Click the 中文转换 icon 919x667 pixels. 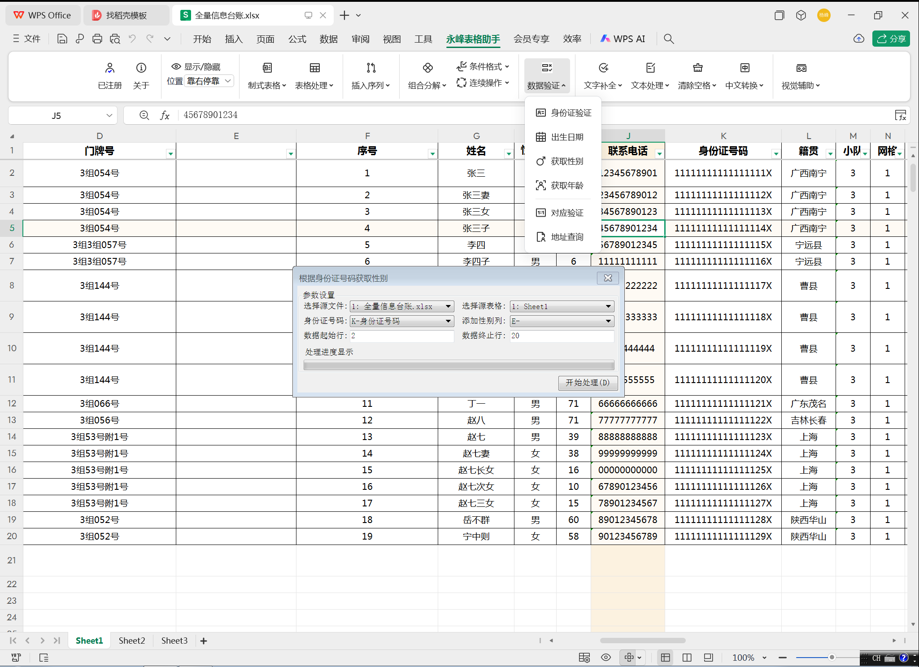tap(744, 68)
